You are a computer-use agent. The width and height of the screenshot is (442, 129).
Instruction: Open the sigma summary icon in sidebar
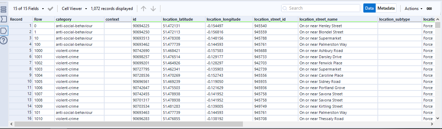(4, 19)
